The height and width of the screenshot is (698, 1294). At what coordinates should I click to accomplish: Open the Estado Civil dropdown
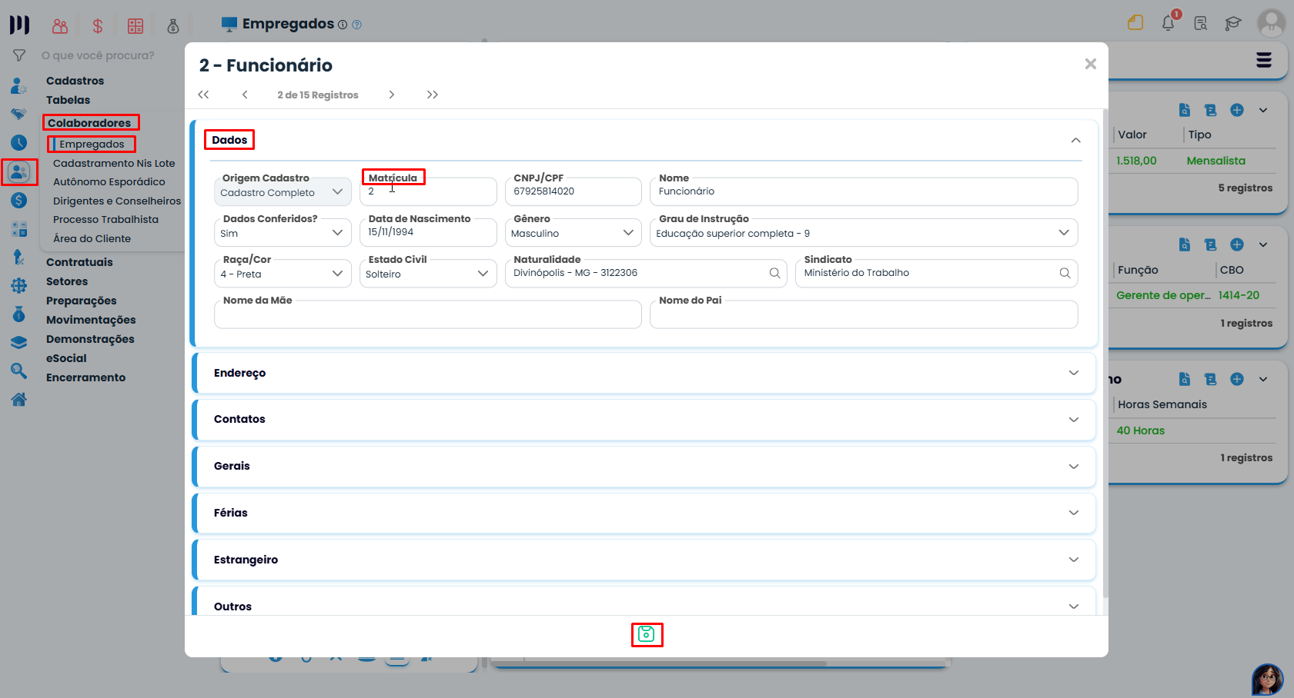click(428, 274)
